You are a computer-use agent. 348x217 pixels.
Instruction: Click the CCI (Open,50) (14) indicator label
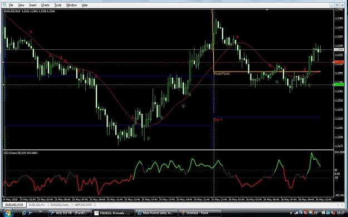click(x=21, y=153)
